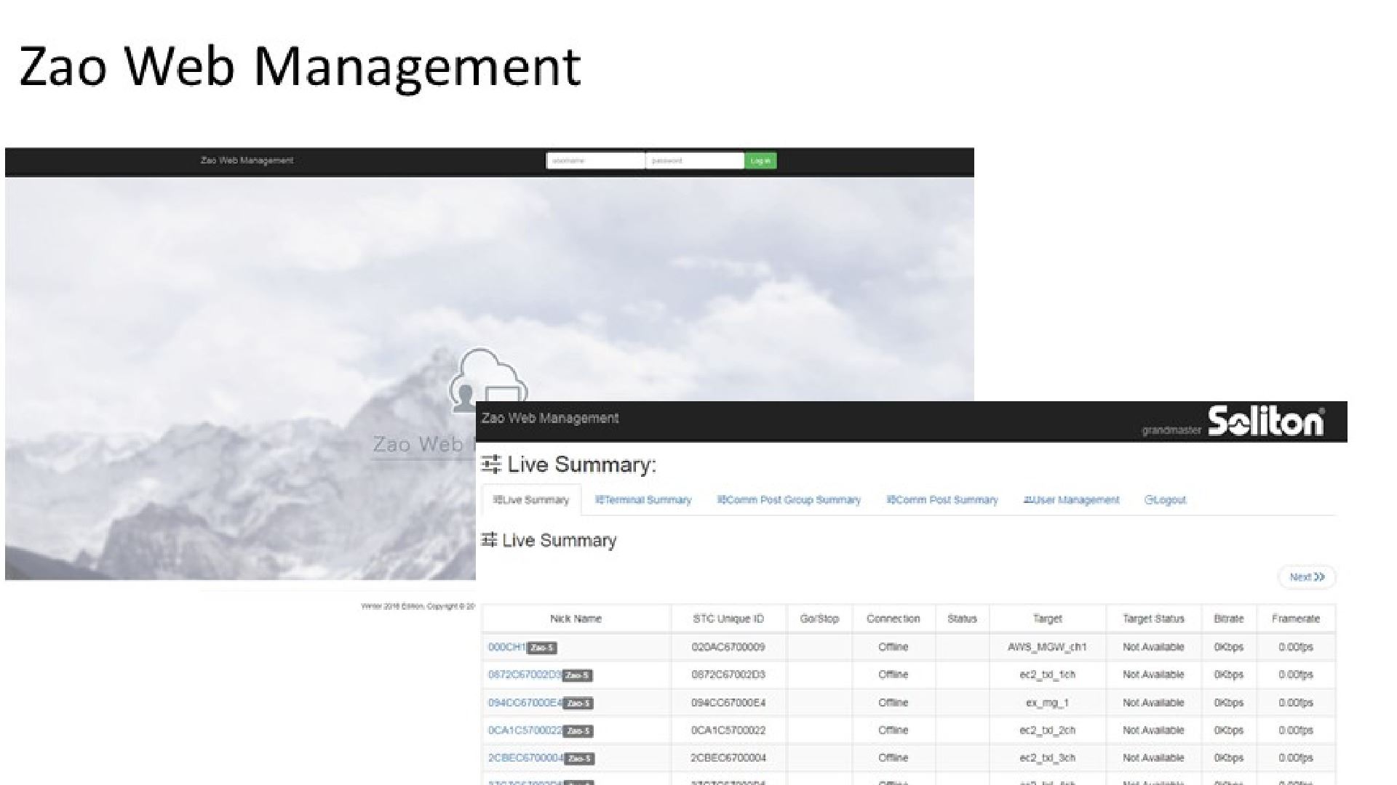The image size is (1397, 785).
Task: Open the 0CA1C5700022 nickname link
Action: [x=525, y=730]
